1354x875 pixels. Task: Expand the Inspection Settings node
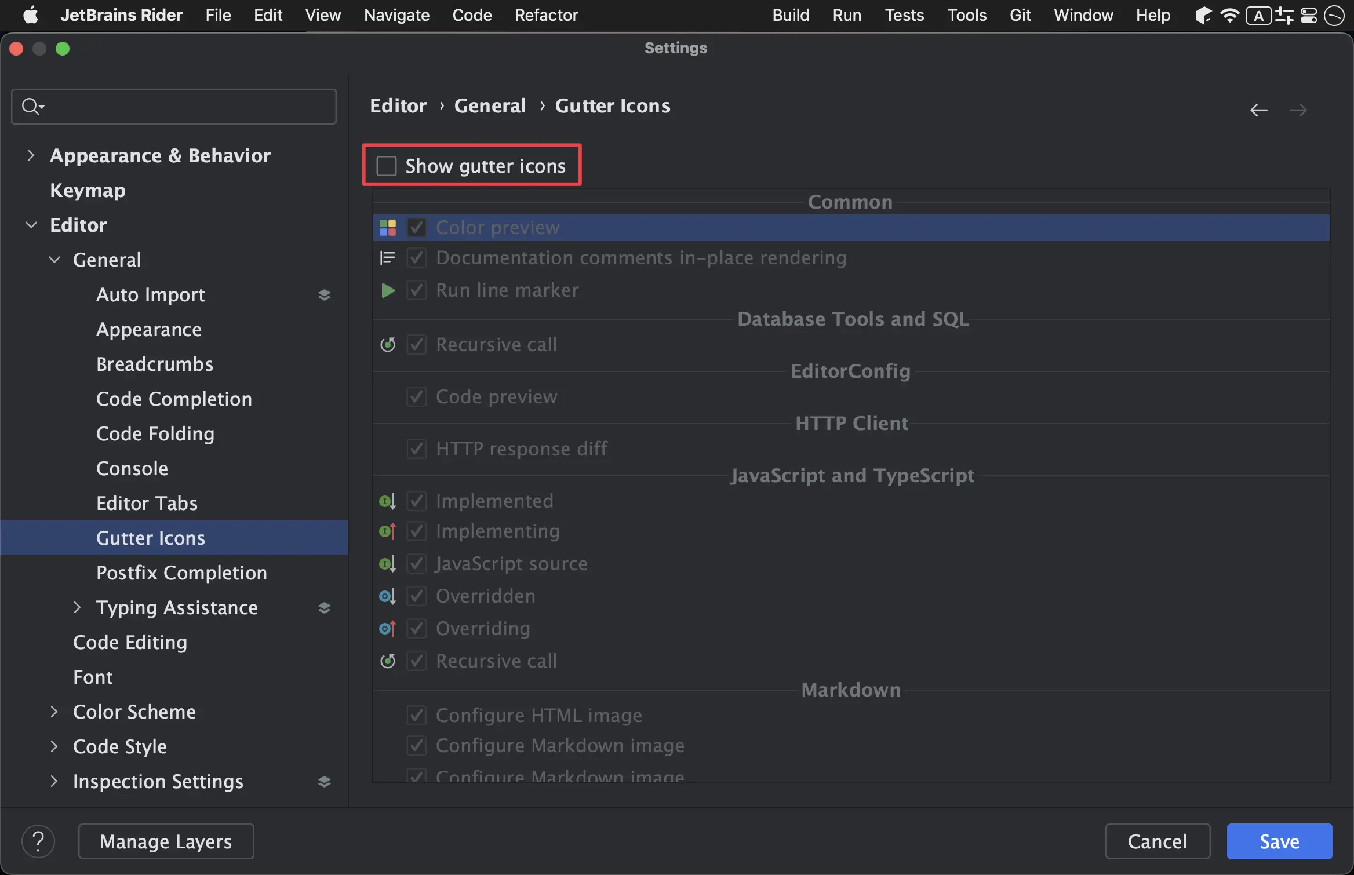pyautogui.click(x=54, y=781)
